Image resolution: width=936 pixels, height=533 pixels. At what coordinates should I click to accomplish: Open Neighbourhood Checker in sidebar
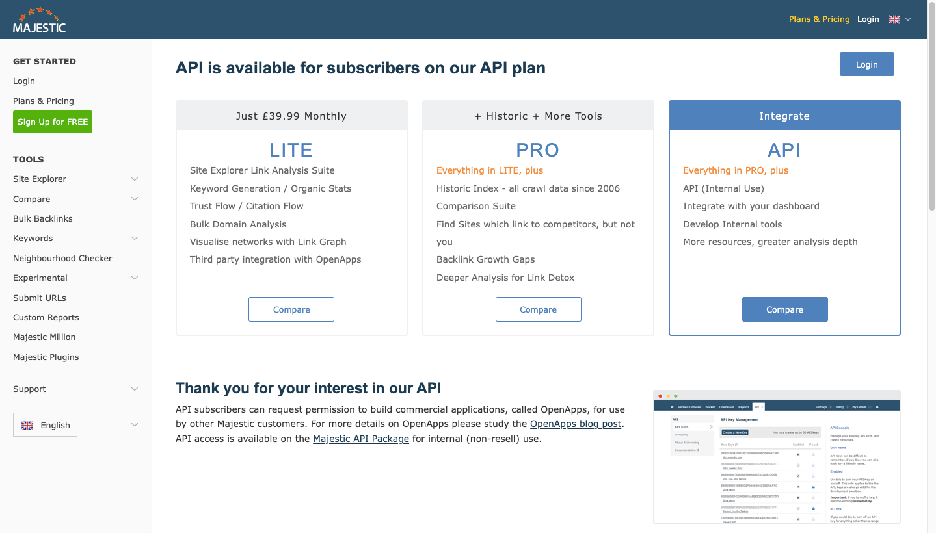pyautogui.click(x=62, y=259)
